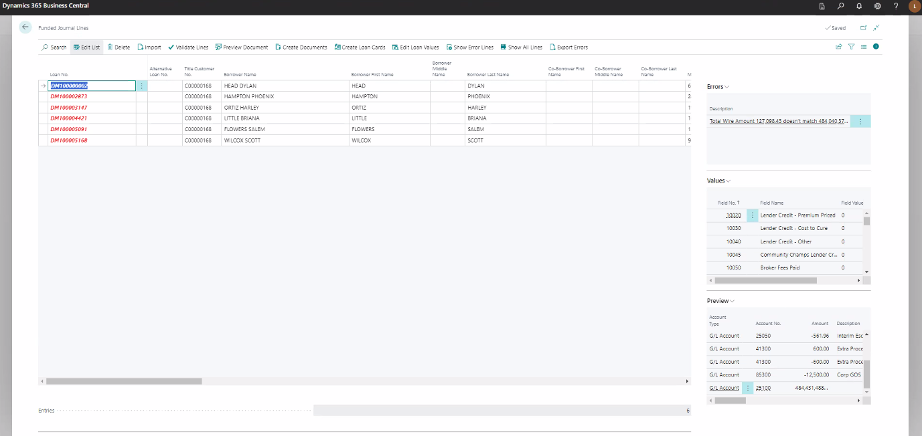Click Export Errors in the toolbar
The image size is (922, 436).
coord(568,47)
